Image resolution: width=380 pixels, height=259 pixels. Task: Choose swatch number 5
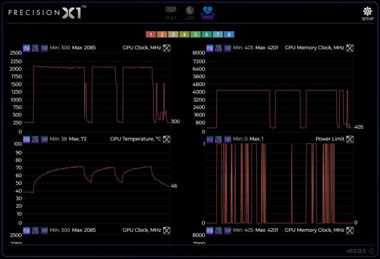[195, 35]
